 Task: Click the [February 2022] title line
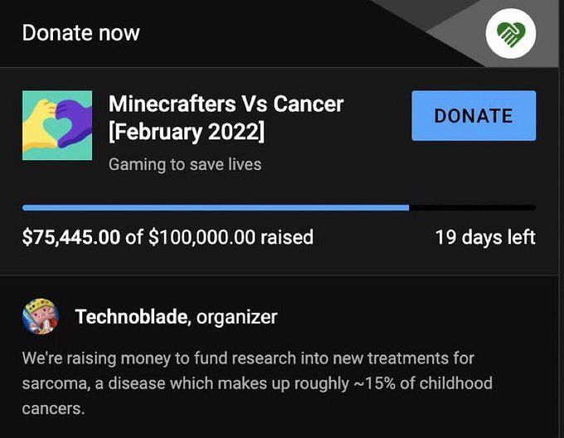click(187, 132)
